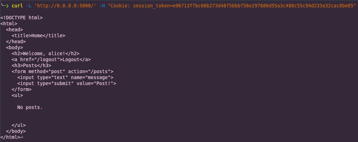358x142 pixels.
Task: Click the DOCTYPE html line
Action: (22, 18)
